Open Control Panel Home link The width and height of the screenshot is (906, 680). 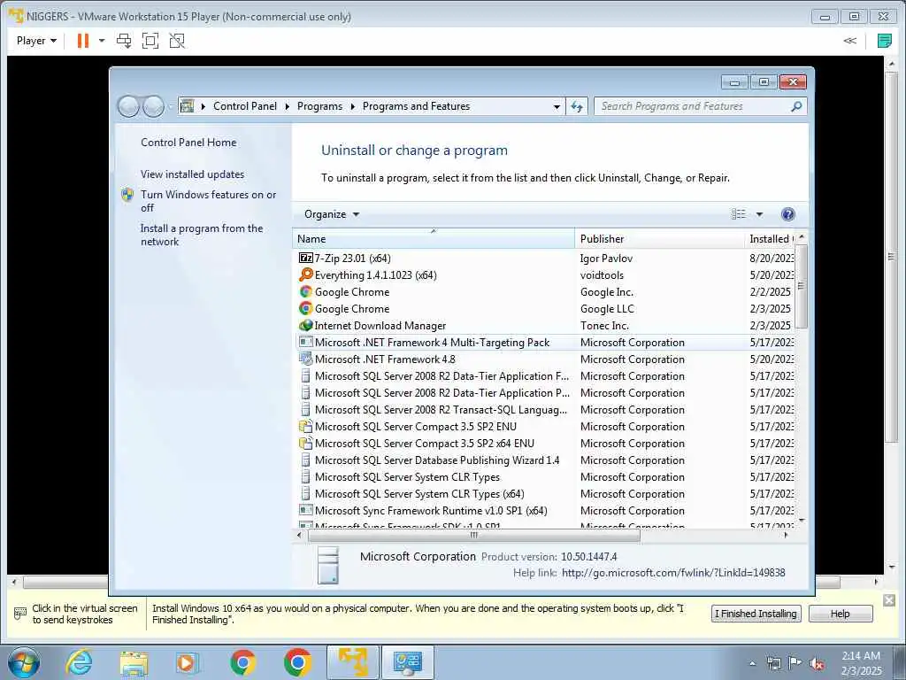[x=188, y=143]
